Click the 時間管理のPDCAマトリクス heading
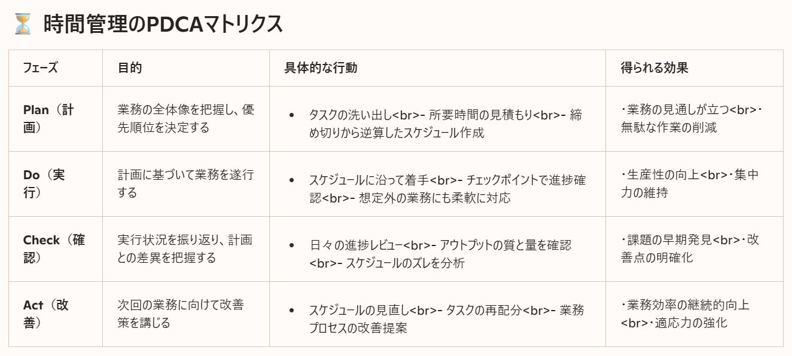 click(x=163, y=24)
